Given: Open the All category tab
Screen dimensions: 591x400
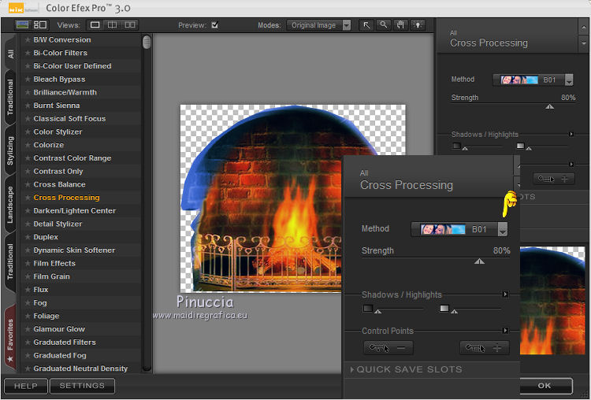Looking at the screenshot, I should [x=10, y=54].
